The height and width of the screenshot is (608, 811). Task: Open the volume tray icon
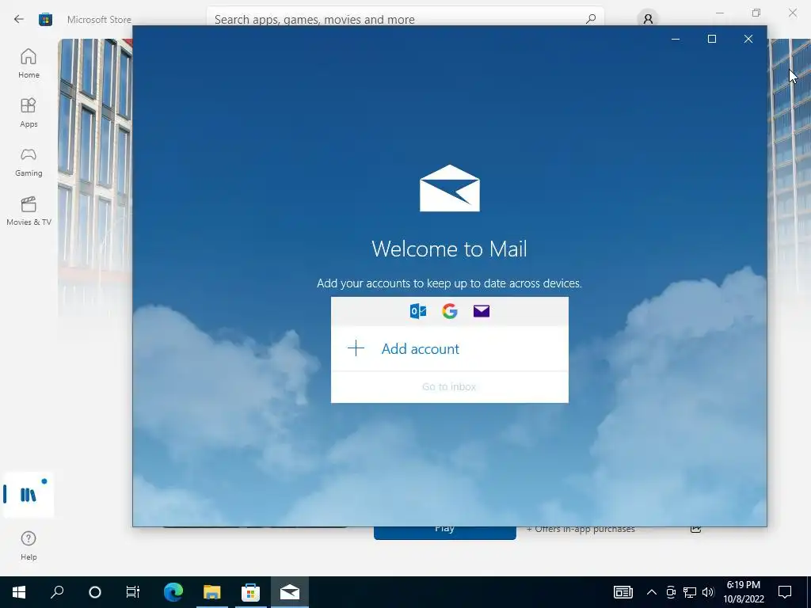click(708, 592)
